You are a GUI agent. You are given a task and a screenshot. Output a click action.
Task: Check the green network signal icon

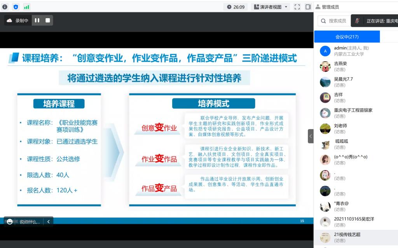(x=26, y=7)
